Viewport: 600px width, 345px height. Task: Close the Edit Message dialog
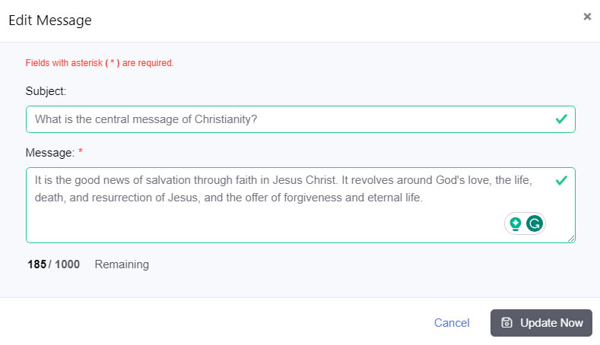tap(587, 16)
